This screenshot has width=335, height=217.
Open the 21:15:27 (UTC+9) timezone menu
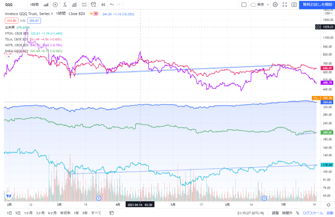(x=251, y=213)
